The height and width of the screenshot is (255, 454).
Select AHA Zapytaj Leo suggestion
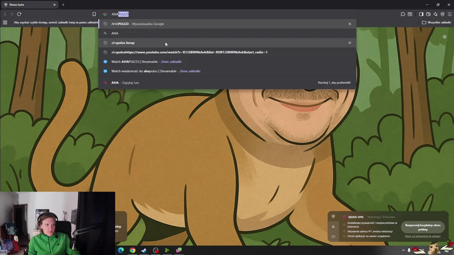(227, 83)
